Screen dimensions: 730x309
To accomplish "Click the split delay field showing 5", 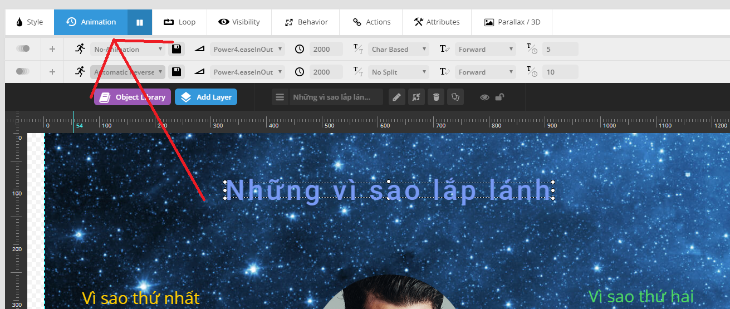I will coord(560,49).
